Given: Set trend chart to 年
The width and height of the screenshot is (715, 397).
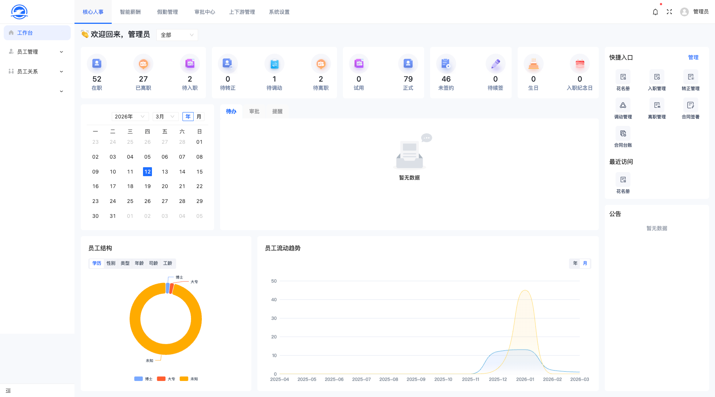Looking at the screenshot, I should (575, 263).
